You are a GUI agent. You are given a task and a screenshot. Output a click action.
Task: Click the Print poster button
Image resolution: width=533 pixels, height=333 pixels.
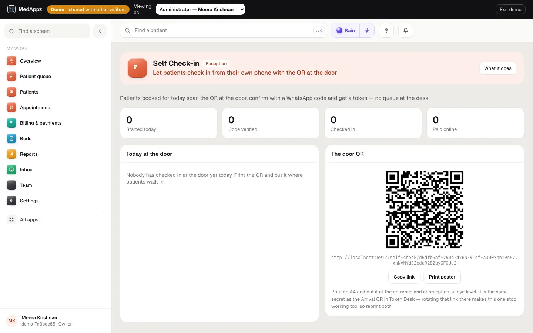coord(442,277)
